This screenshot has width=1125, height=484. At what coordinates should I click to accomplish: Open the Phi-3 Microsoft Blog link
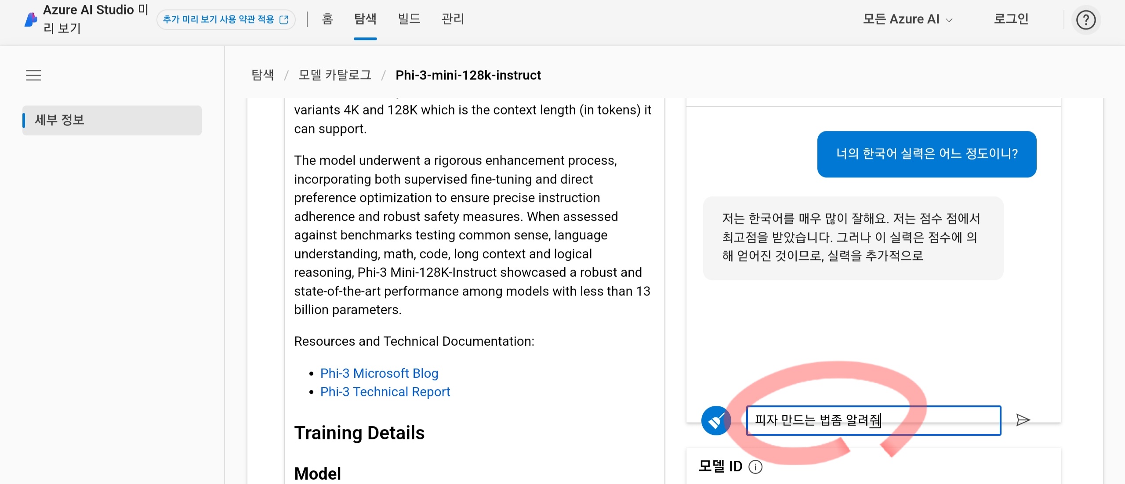click(379, 373)
